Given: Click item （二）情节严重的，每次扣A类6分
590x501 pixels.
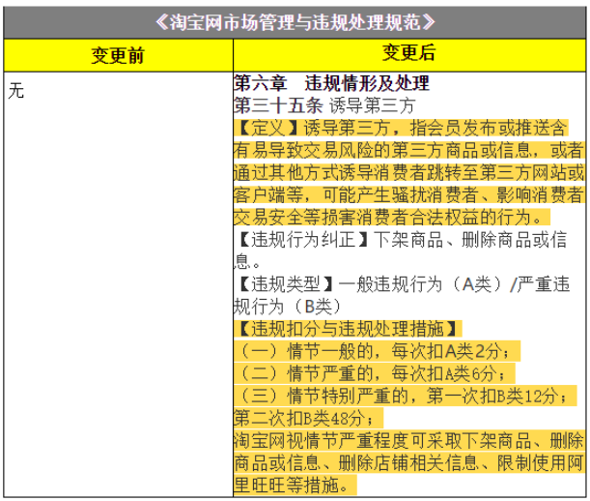Looking at the screenshot, I should [x=374, y=373].
